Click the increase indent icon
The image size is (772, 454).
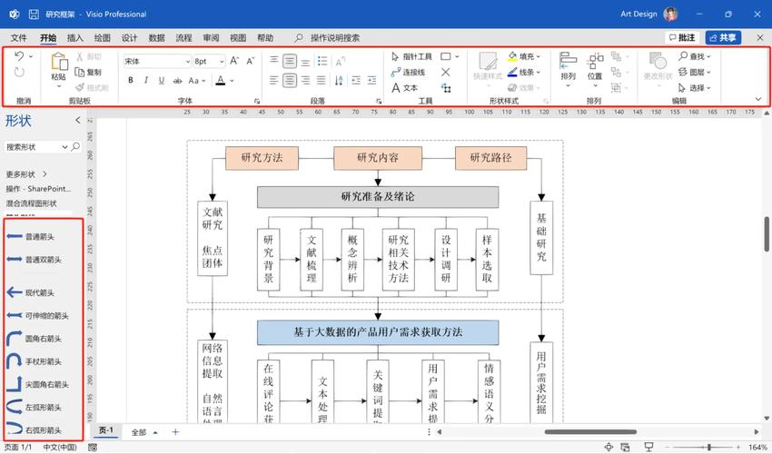click(x=371, y=80)
